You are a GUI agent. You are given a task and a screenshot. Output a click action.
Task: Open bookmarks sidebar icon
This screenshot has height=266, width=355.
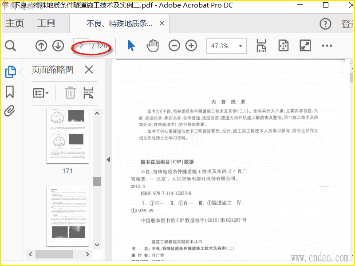coord(10,92)
